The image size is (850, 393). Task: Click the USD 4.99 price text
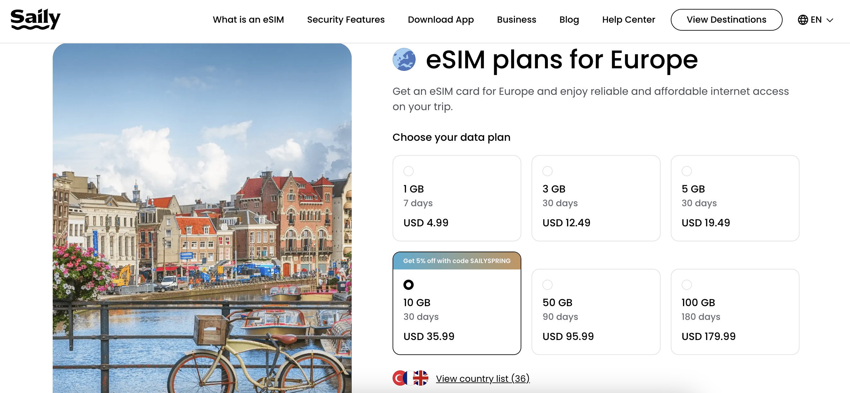(426, 223)
